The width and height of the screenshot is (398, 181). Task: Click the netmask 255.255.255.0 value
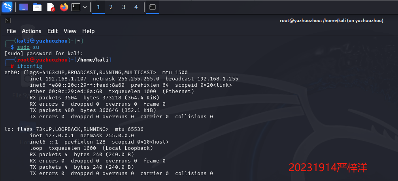[139, 79]
